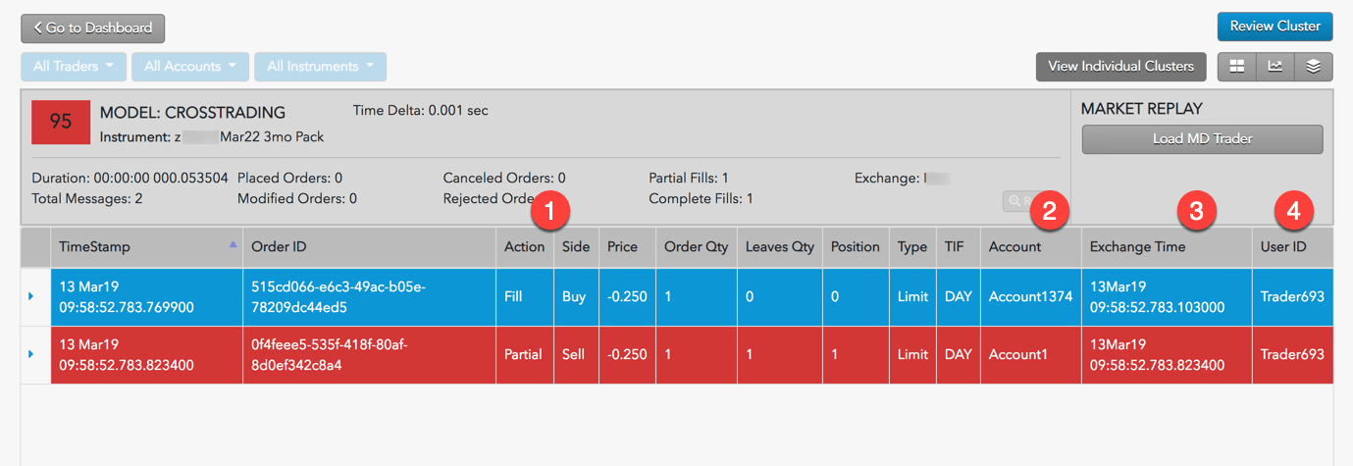1353x466 pixels.
Task: Open the All Accounts dropdown
Action: point(190,67)
